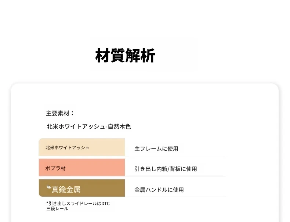Image resolution: width=290 pixels, height=222 pixels.
Task: Click the 引き出し内箱/背板に使用 description
Action: pos(166,169)
